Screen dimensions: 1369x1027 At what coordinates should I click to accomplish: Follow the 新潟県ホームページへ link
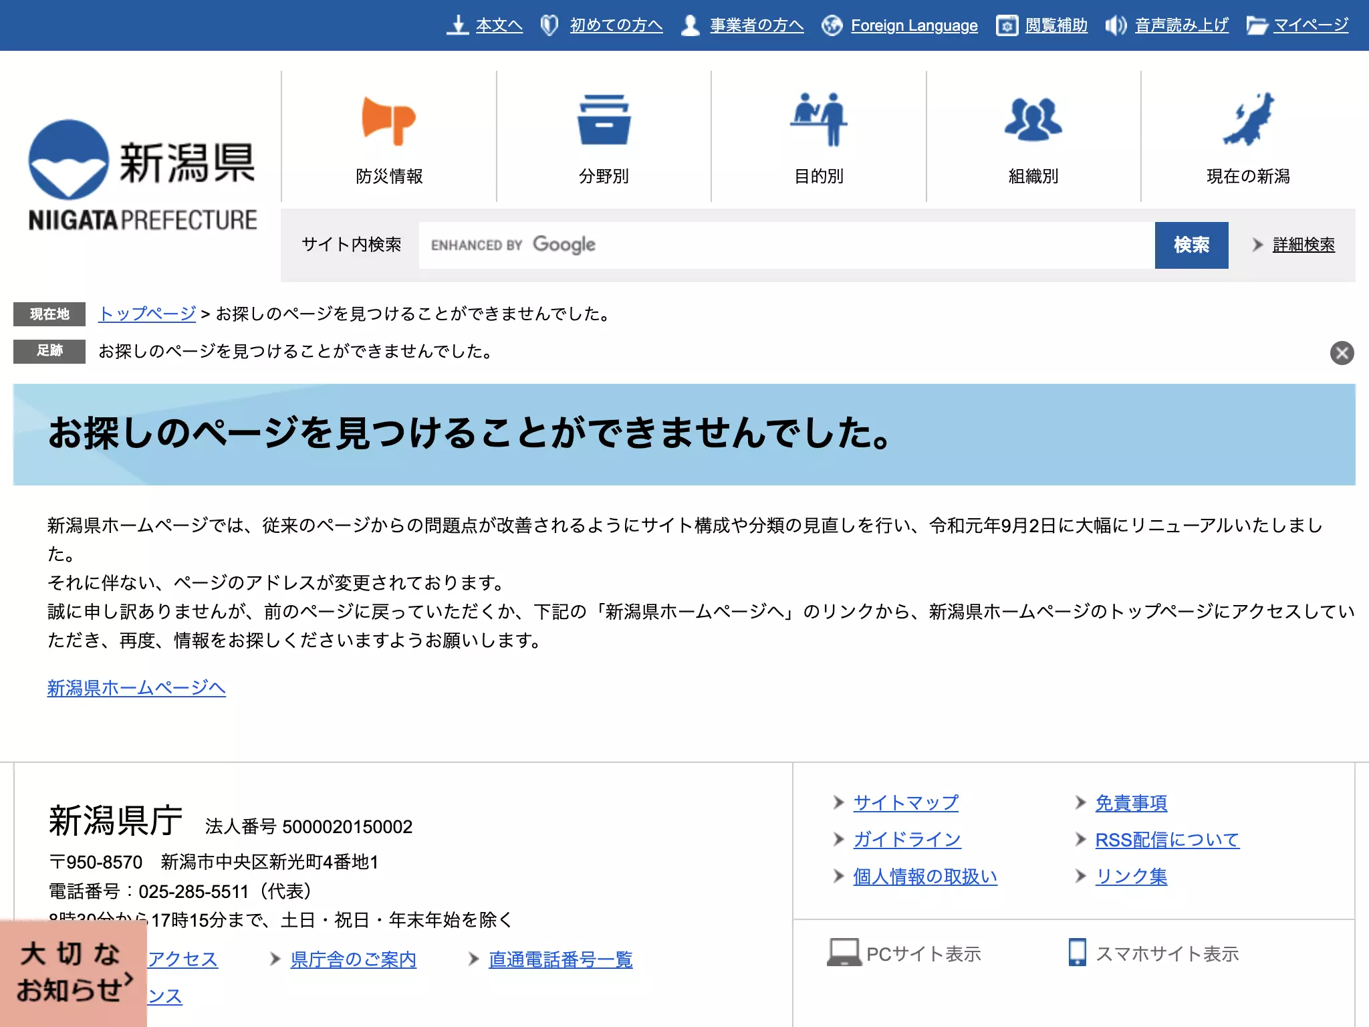click(x=136, y=687)
